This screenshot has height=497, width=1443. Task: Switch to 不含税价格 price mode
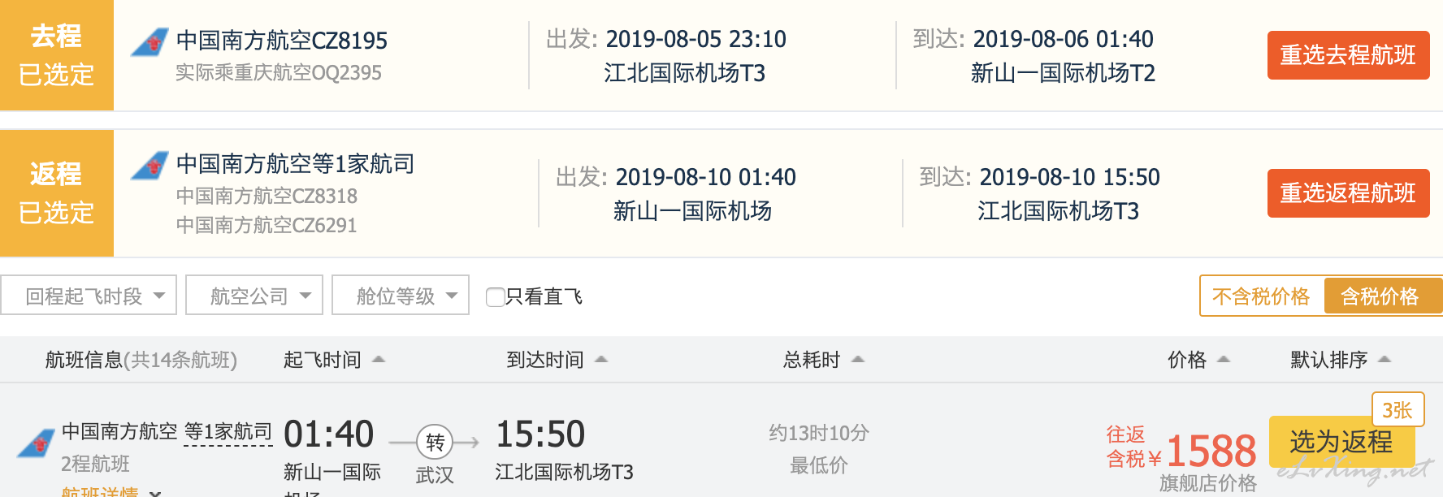1261,296
